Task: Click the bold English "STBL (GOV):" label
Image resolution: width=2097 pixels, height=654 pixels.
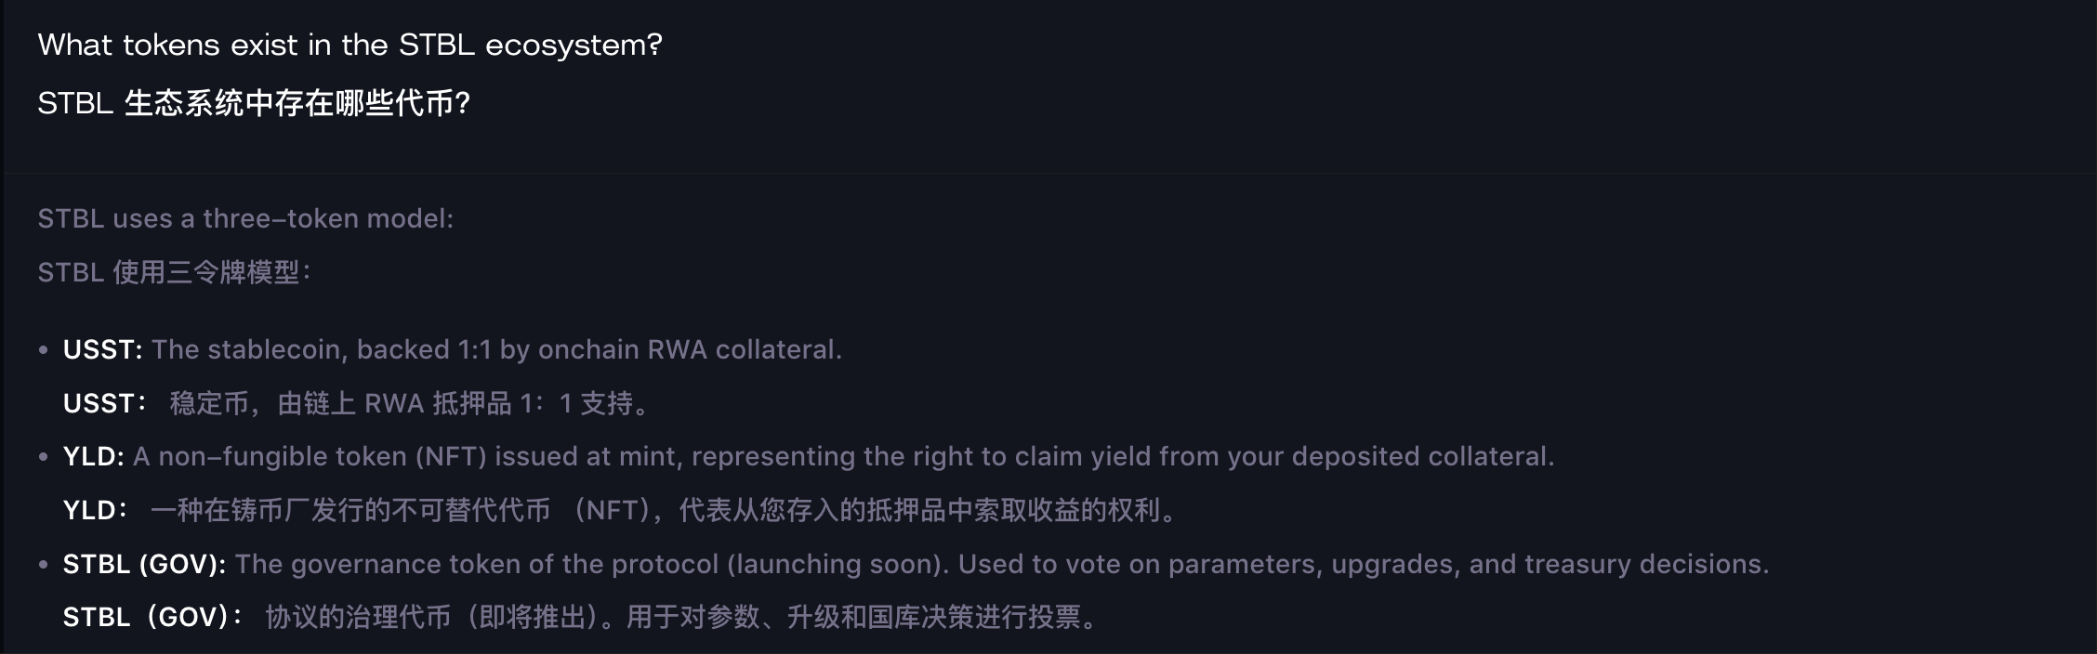Action: coord(144,564)
